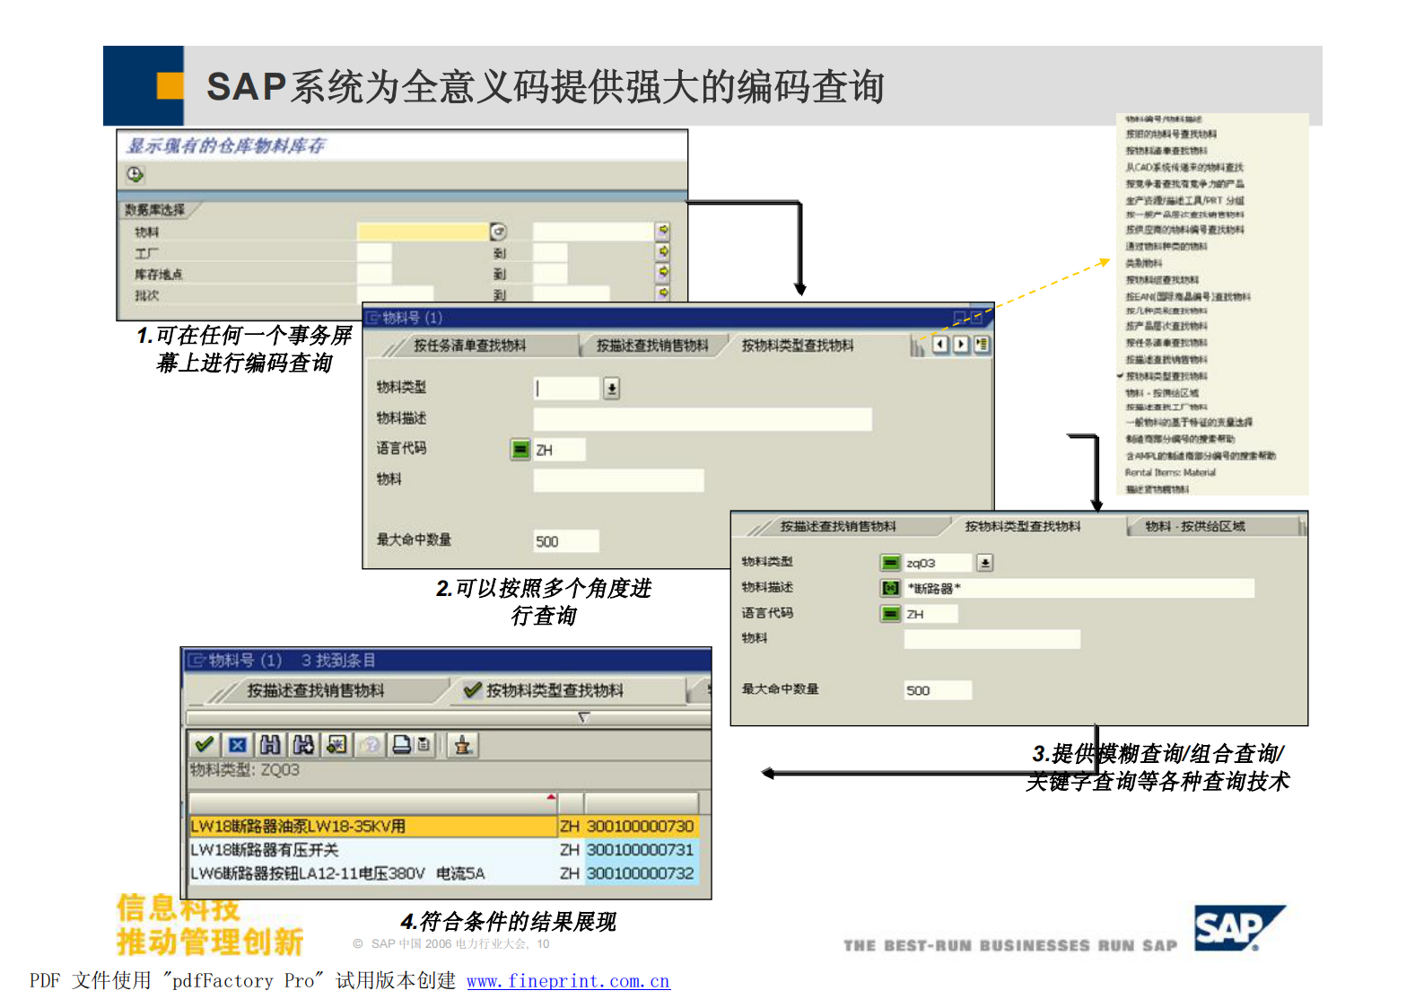Click pattern option icon beside *断路器*

click(890, 588)
